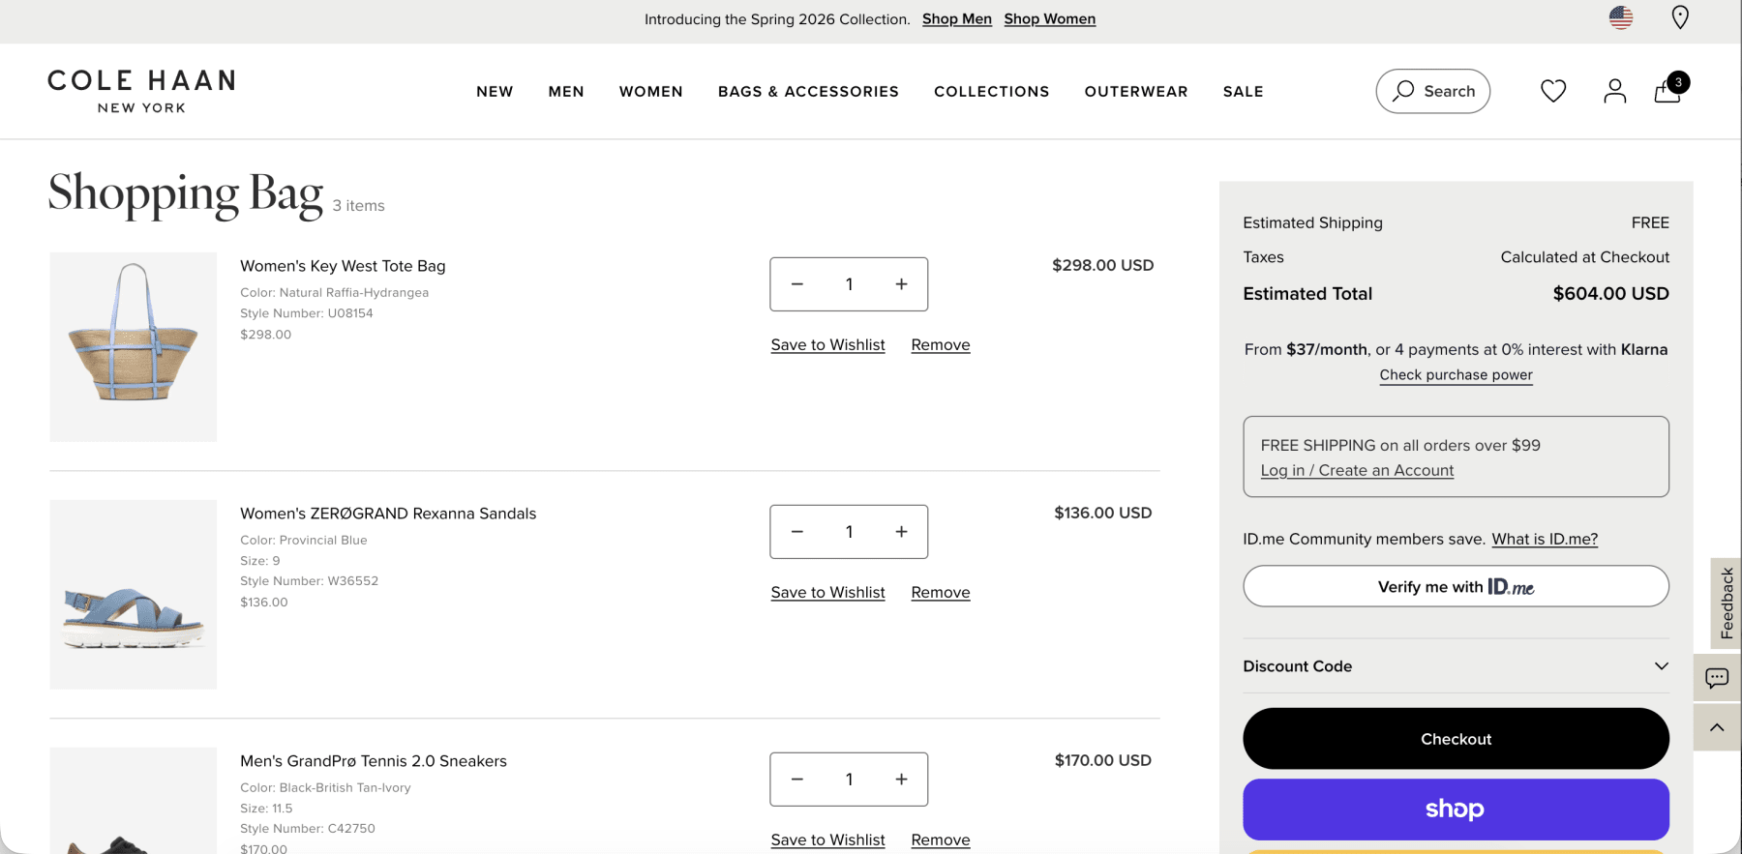Decrease quantity of Key West Tote Bag
Screen dimensions: 1742x854
click(797, 284)
